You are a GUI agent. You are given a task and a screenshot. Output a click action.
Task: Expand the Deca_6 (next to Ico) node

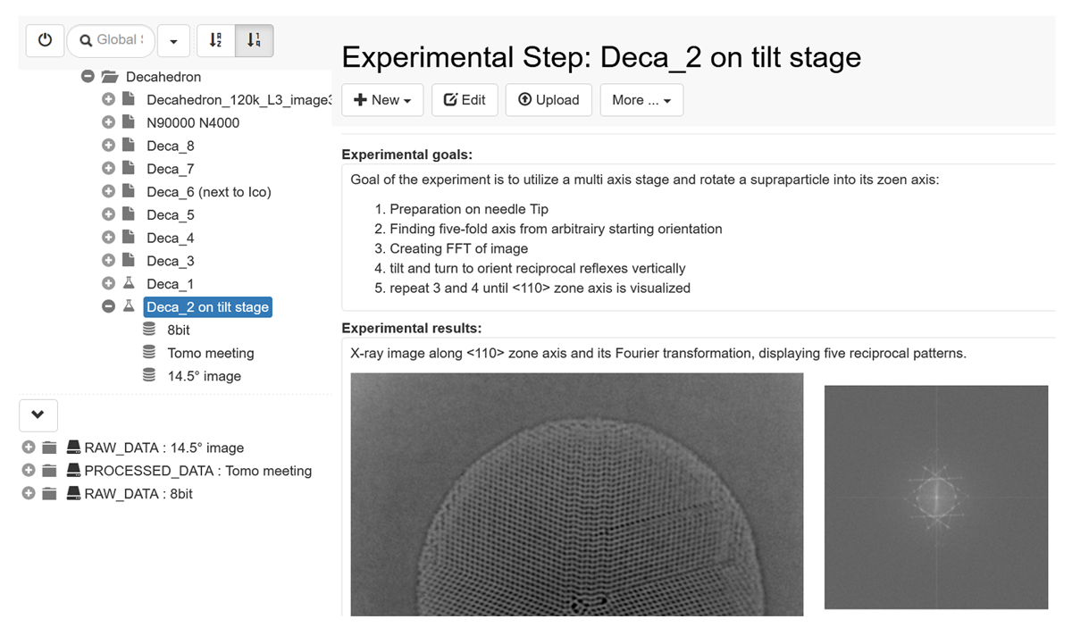coord(108,191)
